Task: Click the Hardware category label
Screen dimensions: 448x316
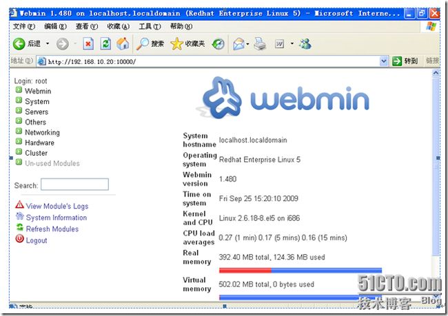Action: (39, 143)
